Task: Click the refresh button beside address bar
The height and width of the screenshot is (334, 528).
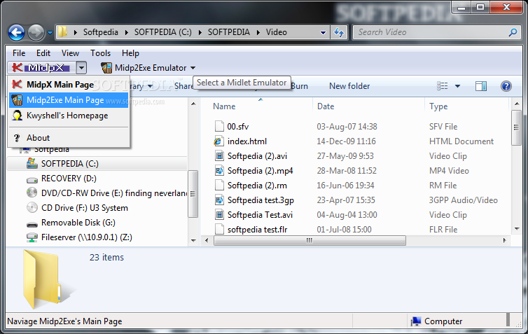Action: point(339,33)
